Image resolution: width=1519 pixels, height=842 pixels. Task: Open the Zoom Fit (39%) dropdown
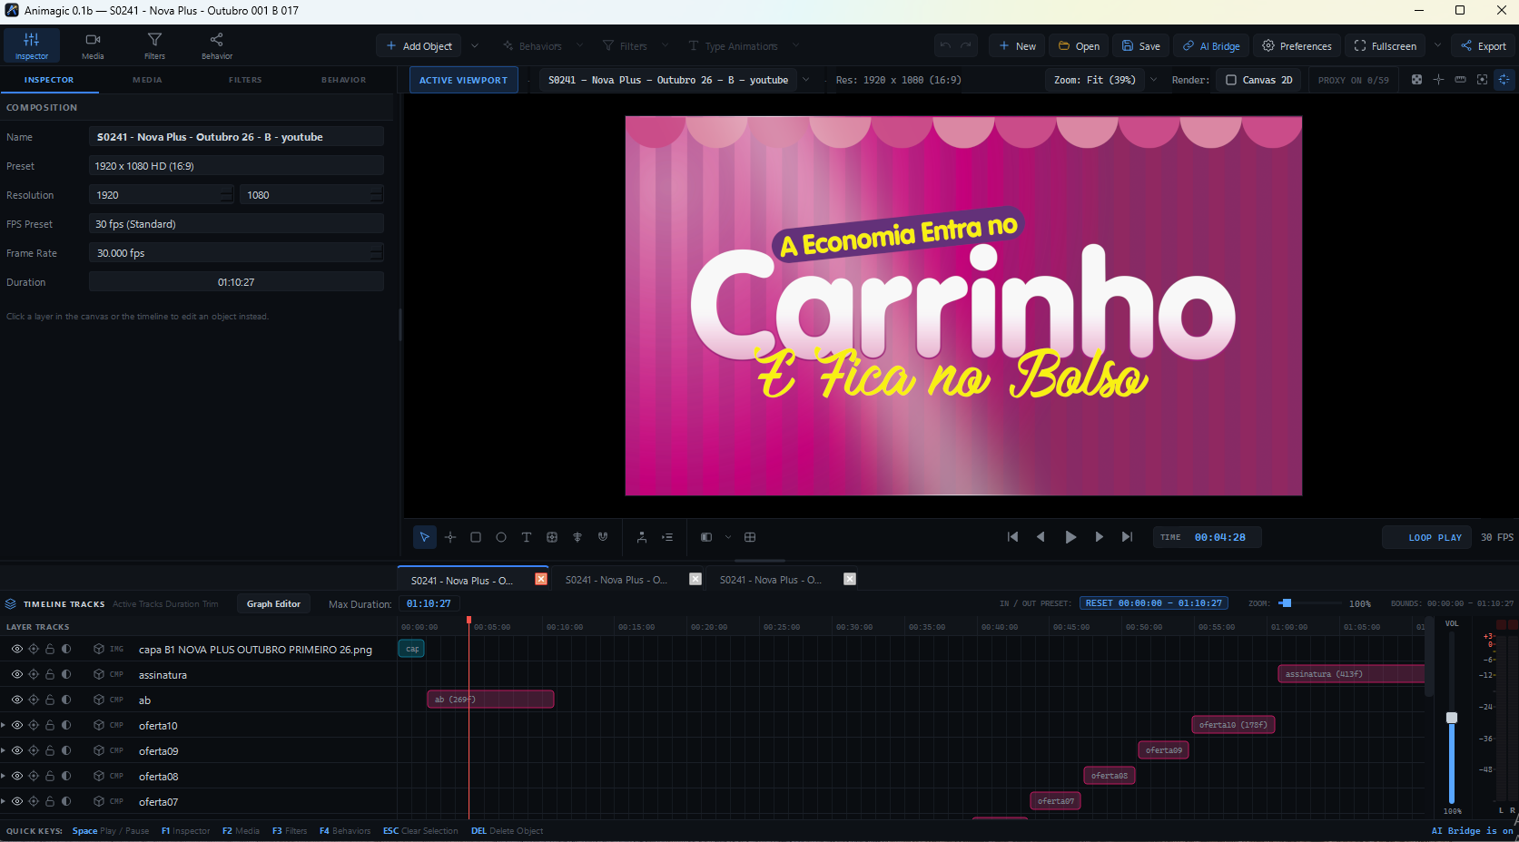[1103, 80]
